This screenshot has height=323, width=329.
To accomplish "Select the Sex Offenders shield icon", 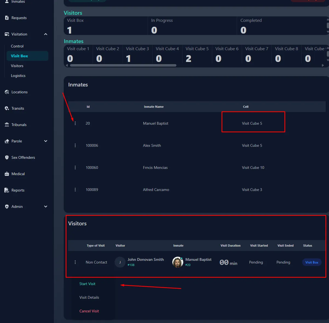I will coord(7,157).
